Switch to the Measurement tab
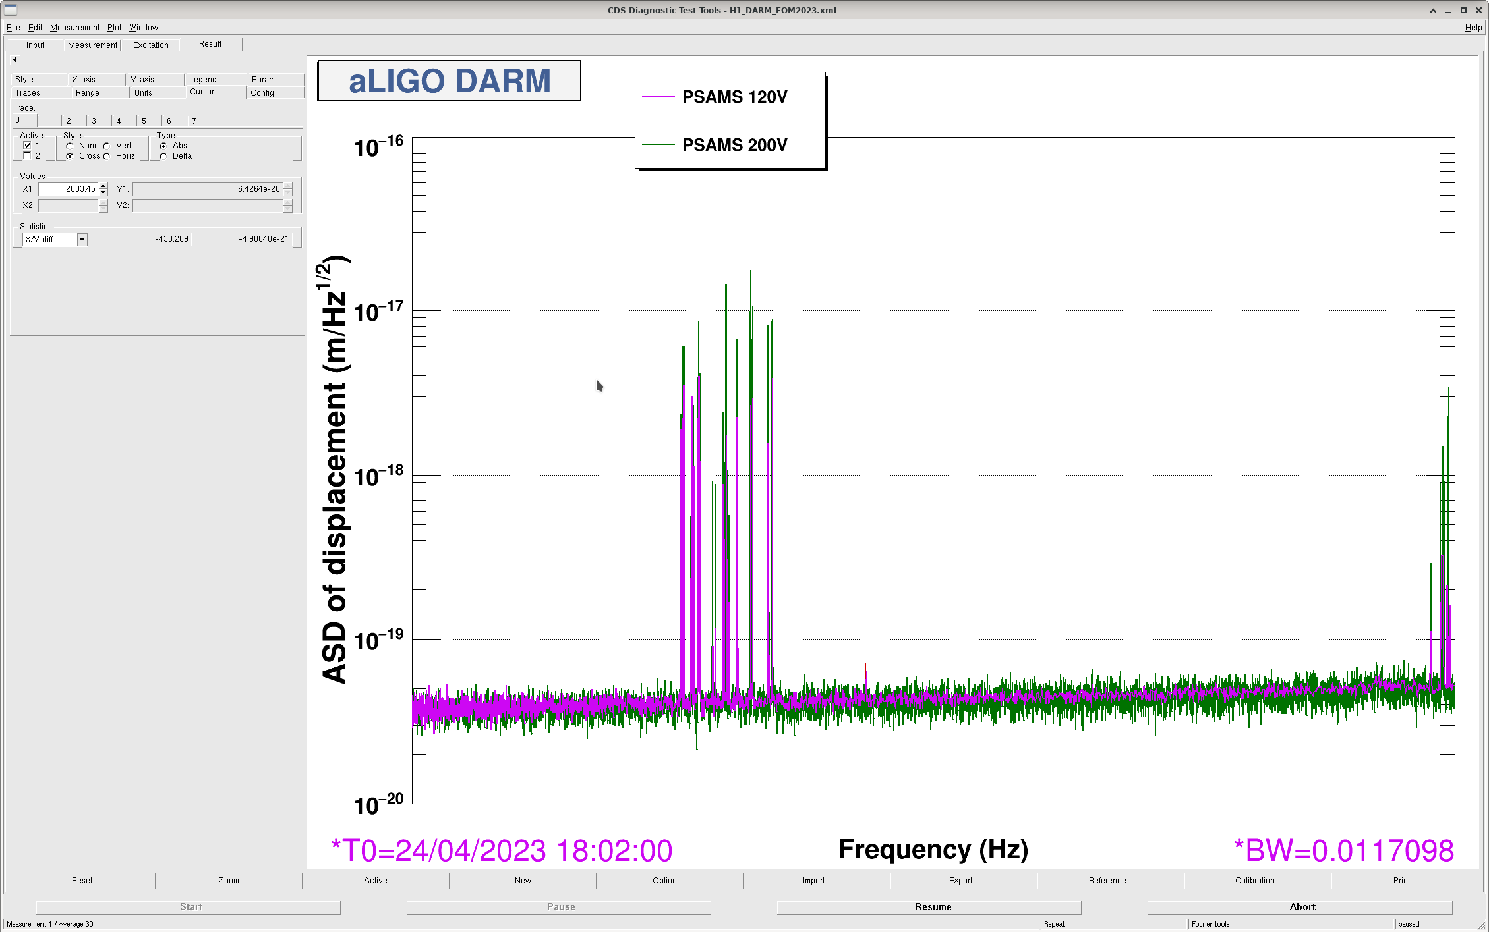1489x932 pixels. click(x=92, y=45)
